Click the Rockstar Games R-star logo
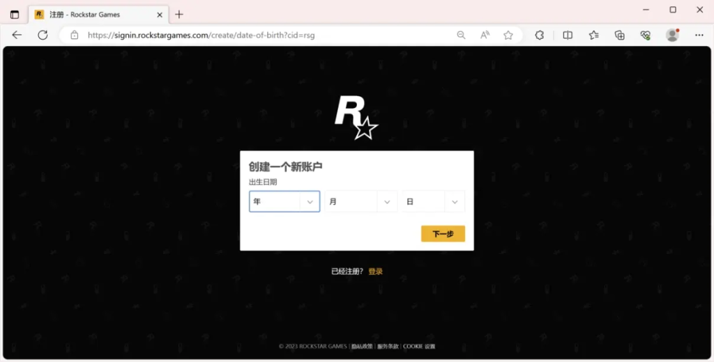 (356, 118)
